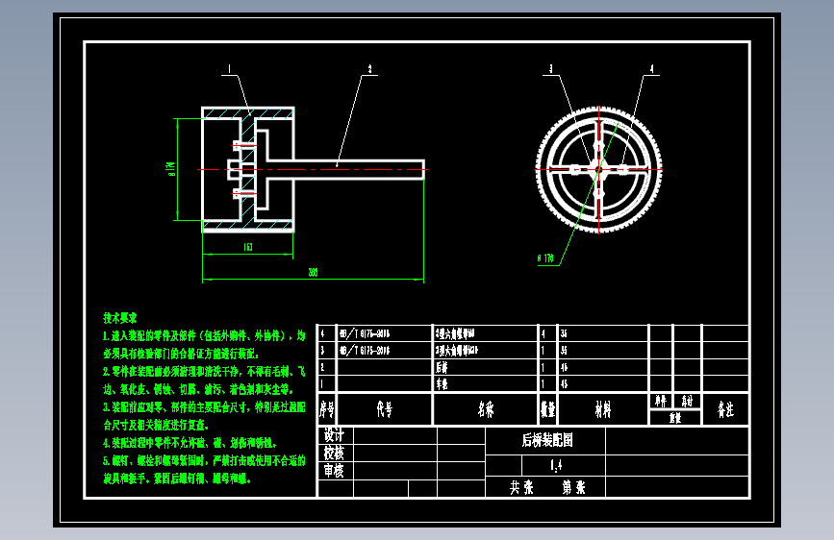Click the 设计 label in title block
834x540 pixels.
335,435
